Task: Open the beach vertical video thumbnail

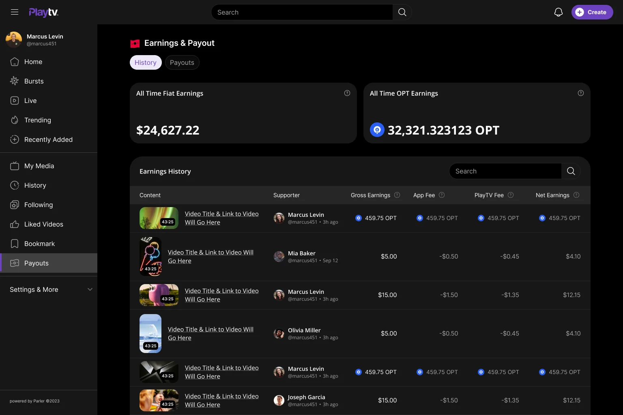Action: [150, 334]
